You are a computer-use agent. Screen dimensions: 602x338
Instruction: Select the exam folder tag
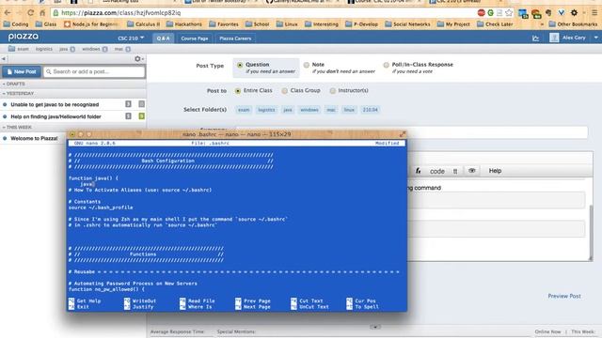point(244,110)
